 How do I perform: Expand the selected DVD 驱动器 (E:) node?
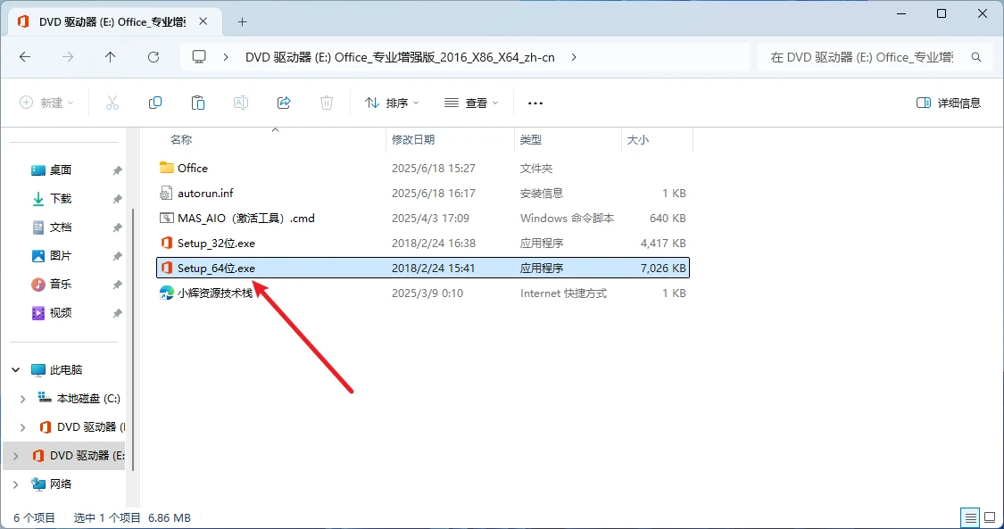15,456
